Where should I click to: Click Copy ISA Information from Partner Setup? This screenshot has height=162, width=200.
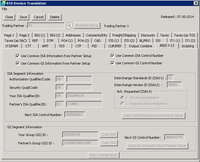[154, 116]
